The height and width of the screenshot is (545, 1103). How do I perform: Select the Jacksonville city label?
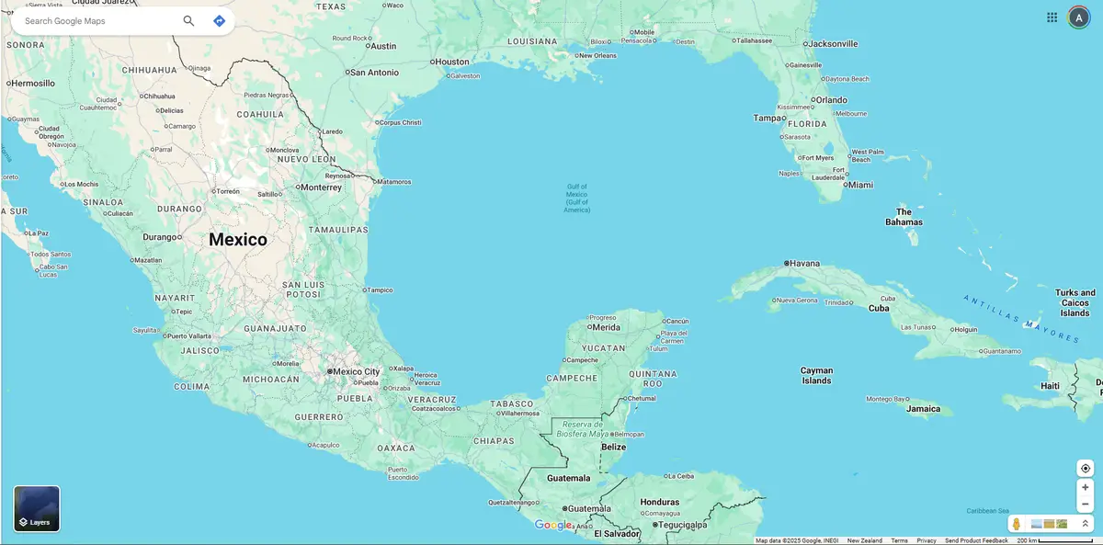[833, 43]
